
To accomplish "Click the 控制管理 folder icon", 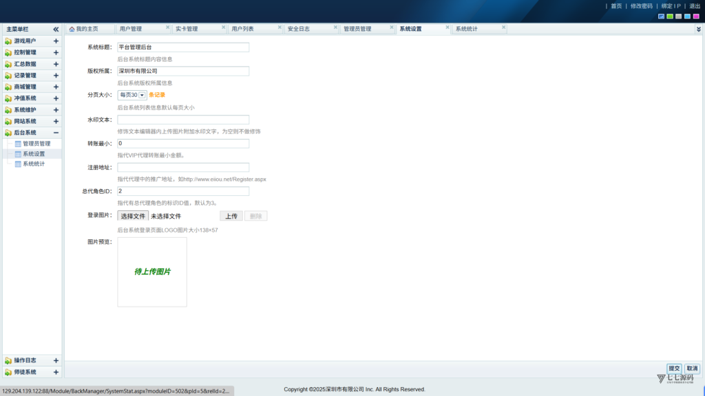I will pyautogui.click(x=8, y=52).
